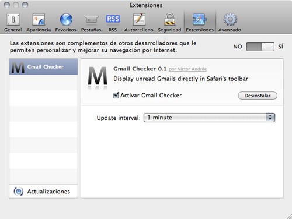
Task: Click the Actualizaciones row
Action: 43,192
